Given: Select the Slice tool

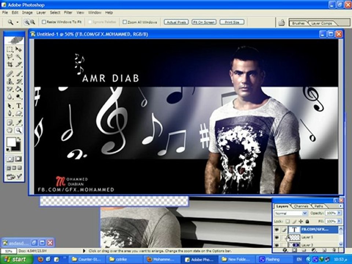Looking at the screenshot, I should tap(19, 65).
